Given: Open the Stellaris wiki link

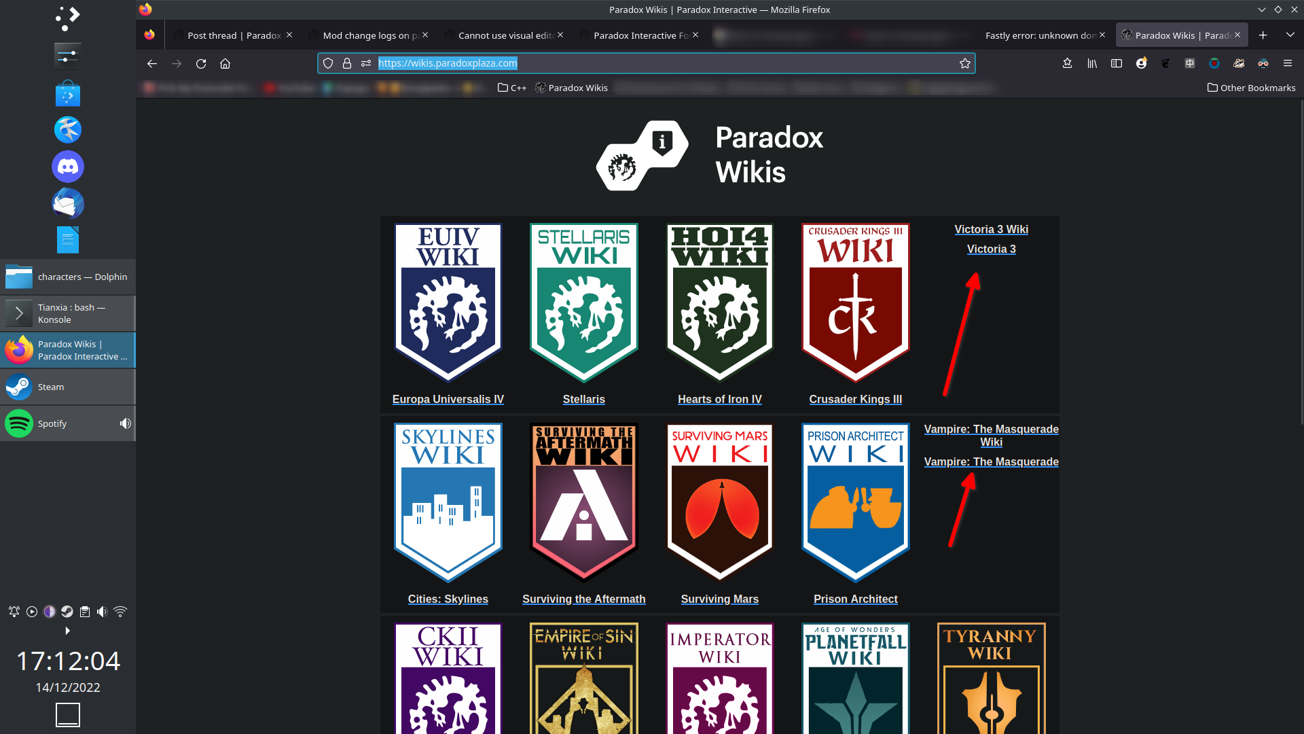Looking at the screenshot, I should pyautogui.click(x=584, y=399).
